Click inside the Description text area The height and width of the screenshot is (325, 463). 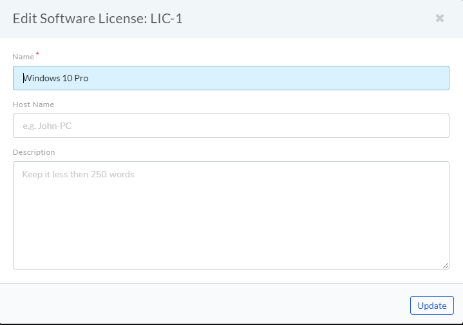point(231,215)
